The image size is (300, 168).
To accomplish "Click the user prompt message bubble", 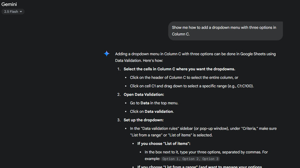I will (225, 31).
